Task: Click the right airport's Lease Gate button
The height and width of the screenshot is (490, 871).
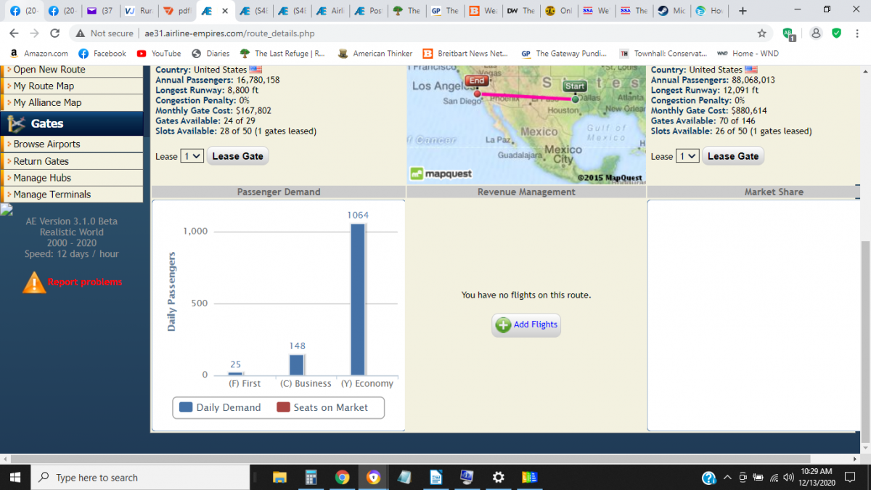Action: click(x=733, y=156)
